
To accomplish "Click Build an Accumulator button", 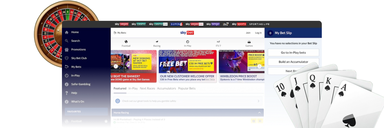I will [293, 62].
